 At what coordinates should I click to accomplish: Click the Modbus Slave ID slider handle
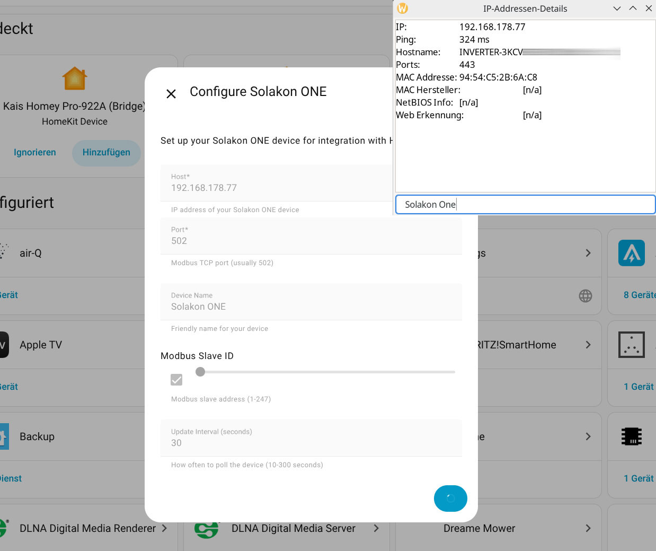[x=200, y=372]
